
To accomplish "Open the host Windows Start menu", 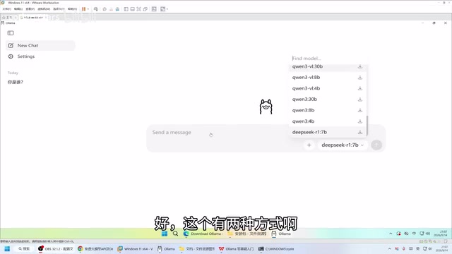I will click(7, 248).
